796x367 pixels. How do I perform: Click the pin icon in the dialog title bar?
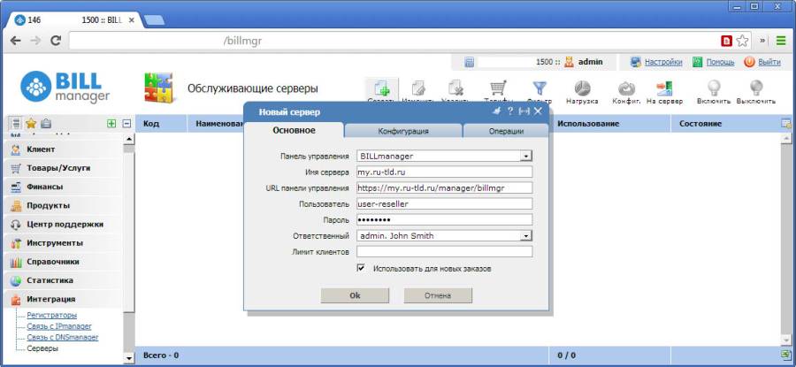496,111
